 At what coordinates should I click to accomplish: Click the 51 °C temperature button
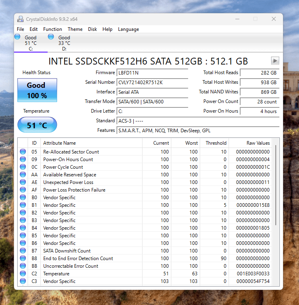point(37,125)
